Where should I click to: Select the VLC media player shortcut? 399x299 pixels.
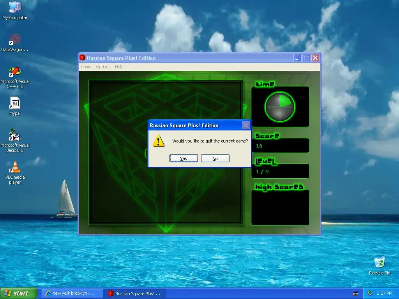tap(15, 172)
